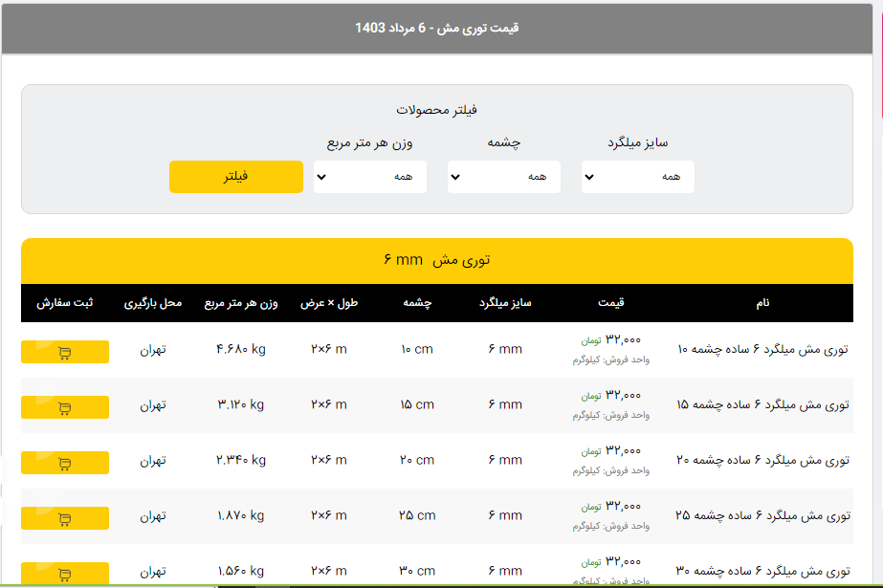The image size is (883, 588).
Task: Click the page title قیمت توری مش
Action: (436, 27)
